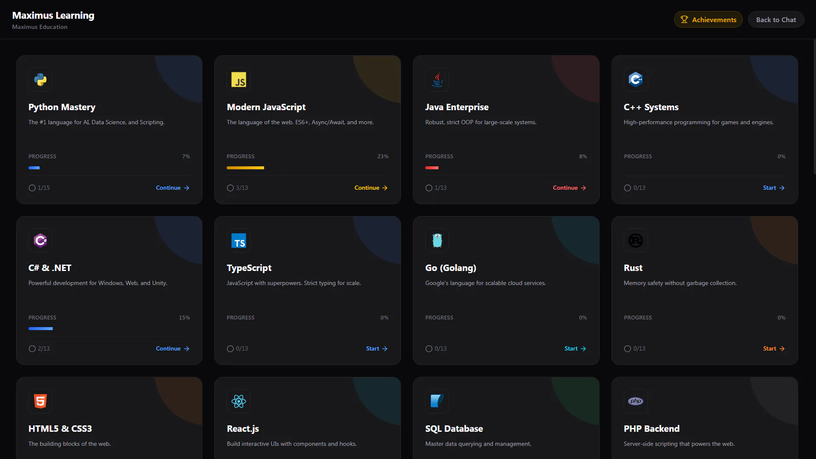816x459 pixels.
Task: Click the arrow next to TypeScript Start
Action: point(385,348)
